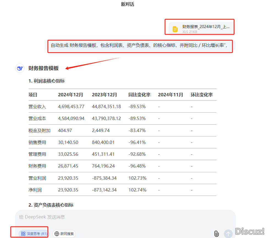
Task: Click the value 764,196.24
Action: (x=103, y=166)
